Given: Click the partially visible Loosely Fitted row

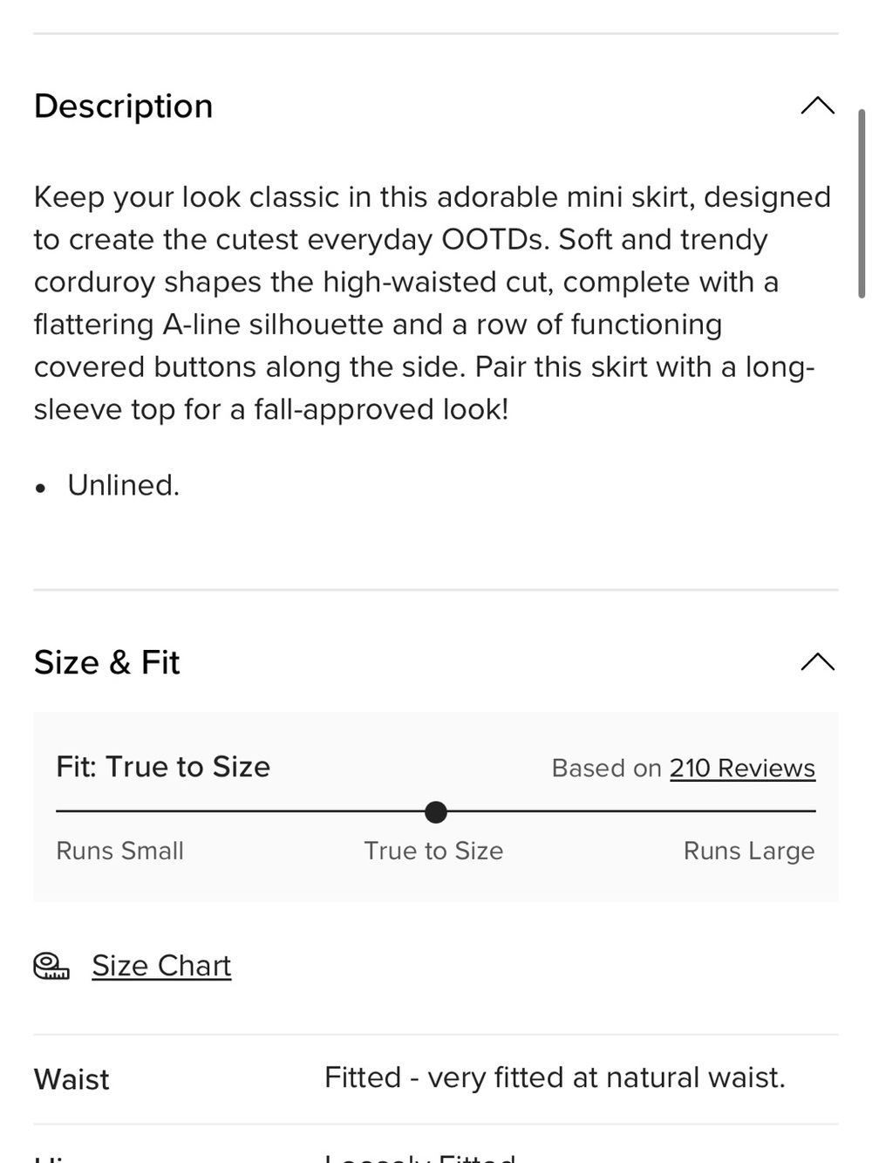Looking at the screenshot, I should [436, 1153].
